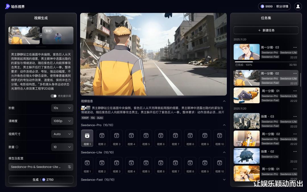
Task: Open the 场景·02 helicopter thumbnail
Action: pyautogui.click(x=247, y=156)
